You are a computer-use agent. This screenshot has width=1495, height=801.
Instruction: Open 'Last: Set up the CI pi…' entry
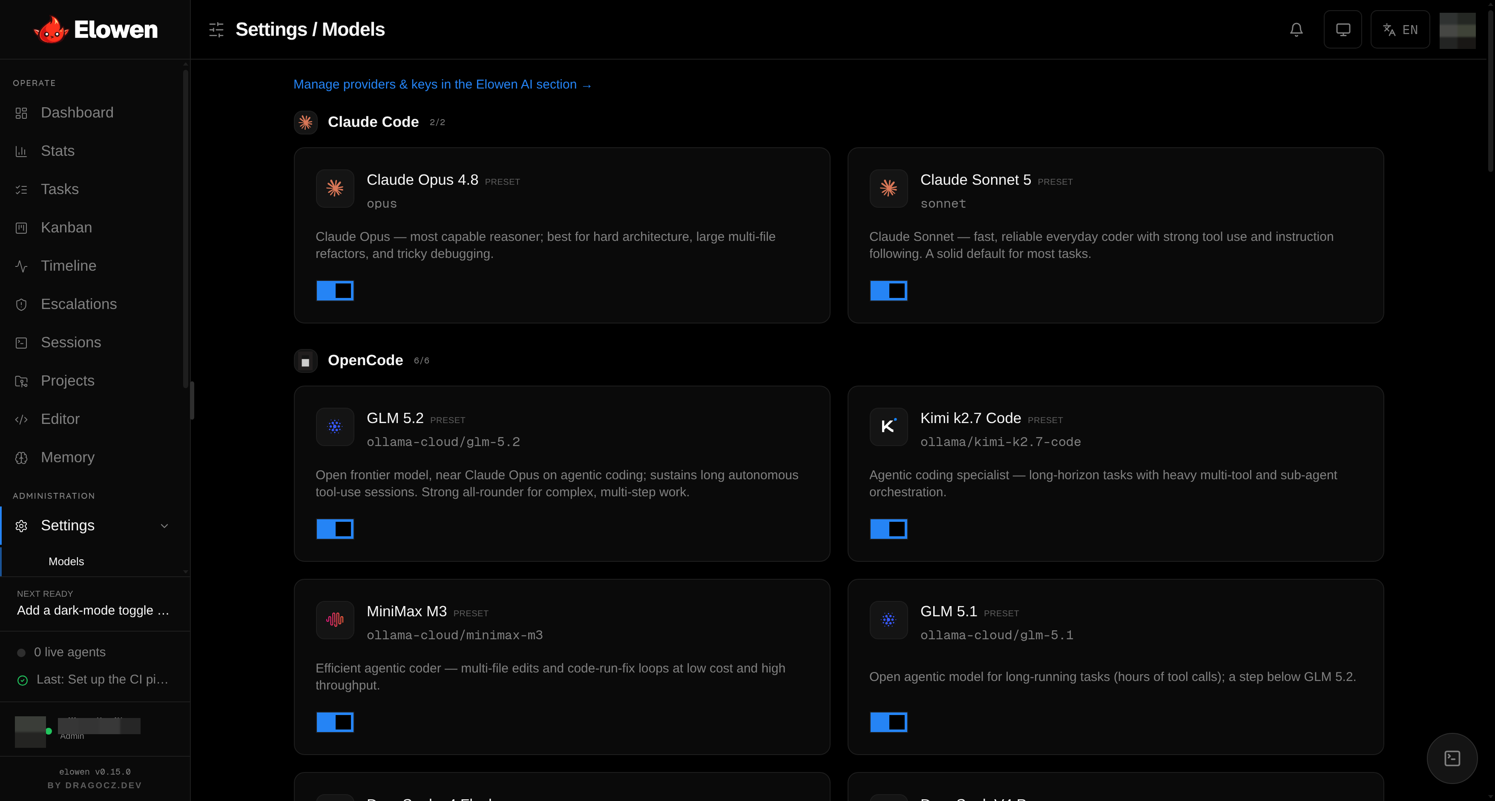(102, 679)
